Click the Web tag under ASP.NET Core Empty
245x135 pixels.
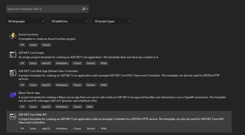(x=104, y=63)
